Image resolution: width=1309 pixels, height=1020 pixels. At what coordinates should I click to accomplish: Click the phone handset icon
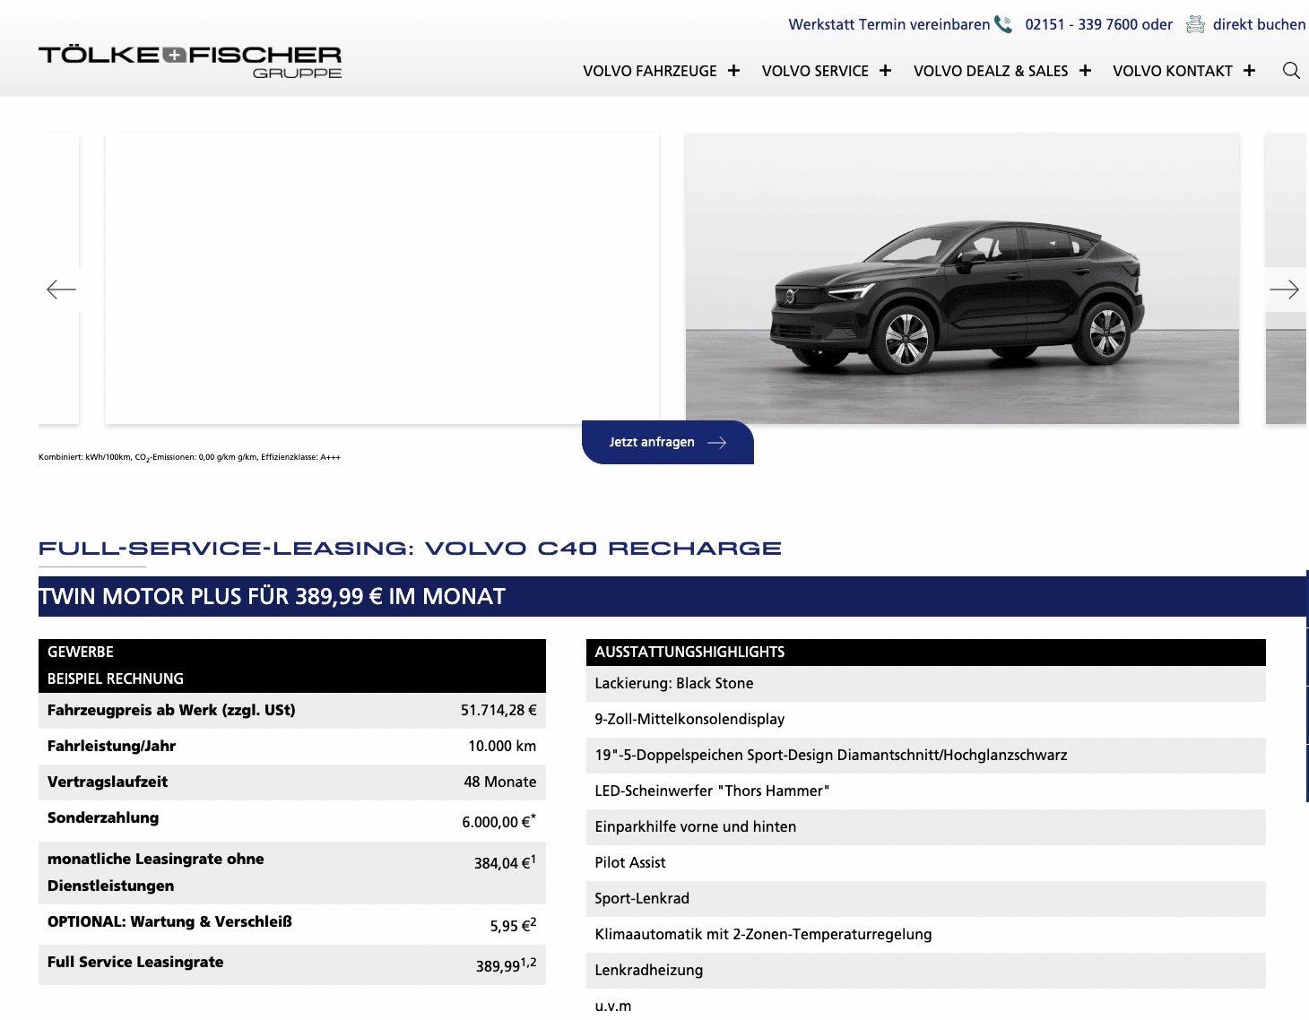click(1003, 24)
